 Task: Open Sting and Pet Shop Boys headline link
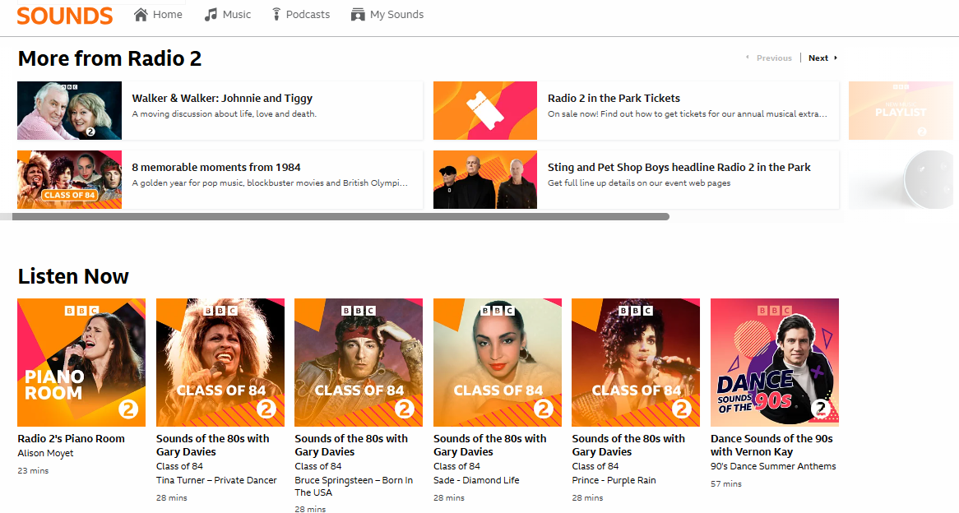pyautogui.click(x=679, y=168)
